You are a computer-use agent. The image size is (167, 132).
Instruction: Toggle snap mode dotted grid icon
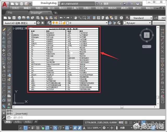131,123
